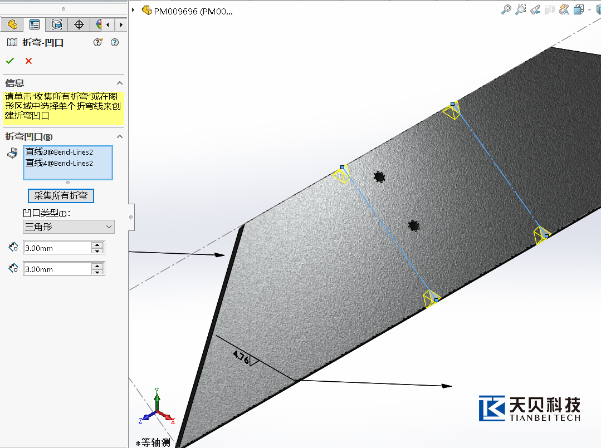This screenshot has width=601, height=448.
Task: Click the XYZ coordinate triad
Action: point(157,407)
